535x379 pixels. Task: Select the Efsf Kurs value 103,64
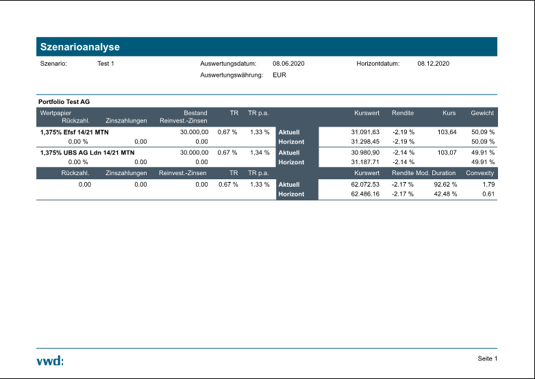447,132
